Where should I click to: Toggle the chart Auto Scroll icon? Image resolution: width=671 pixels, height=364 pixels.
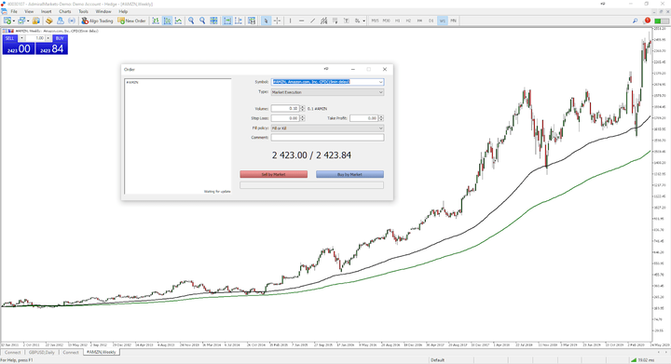227,20
